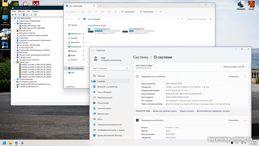Image resolution: width=259 pixels, height=146 pixels.
Task: Open Центр обновления Windows in Settings
Action: point(110,135)
